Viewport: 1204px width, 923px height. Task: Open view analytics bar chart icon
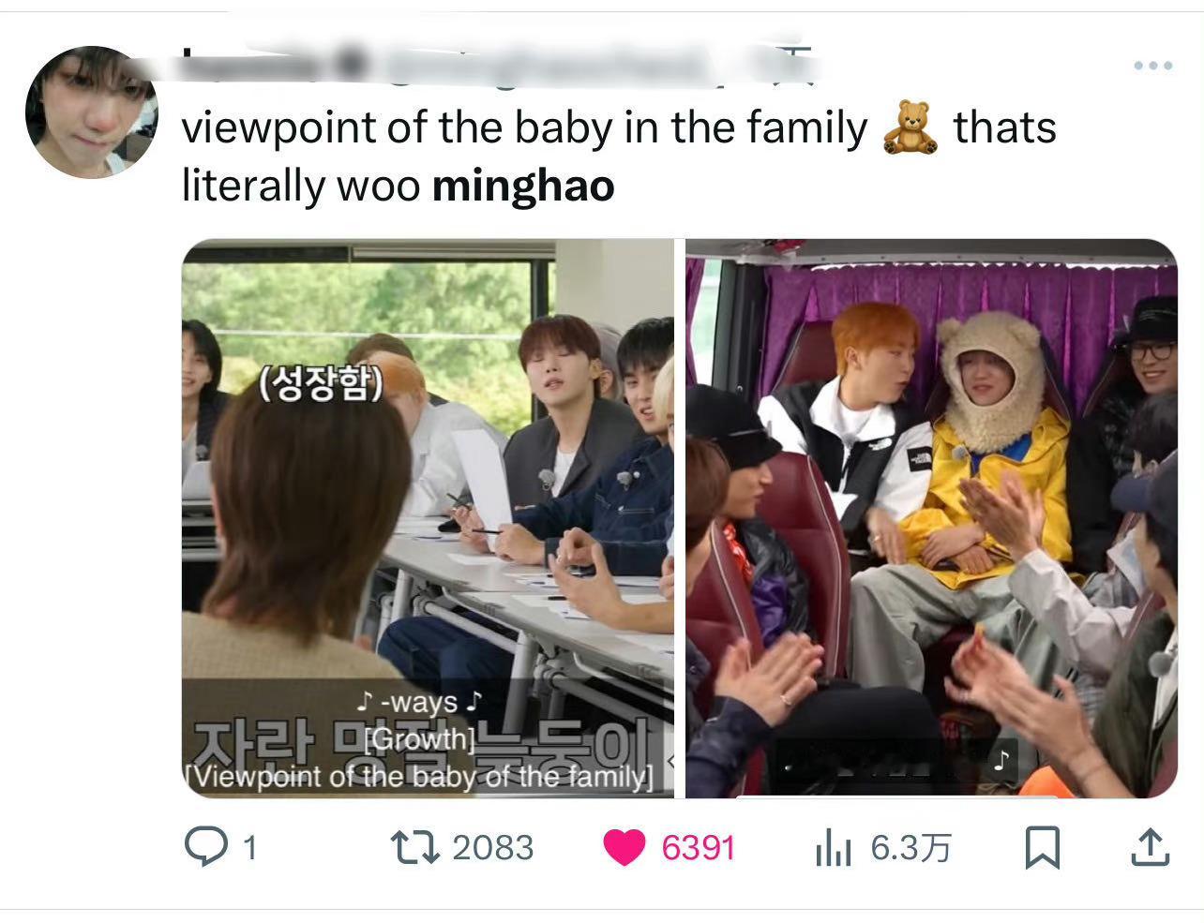pyautogui.click(x=833, y=849)
